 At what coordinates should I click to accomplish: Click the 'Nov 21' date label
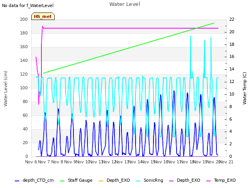226,162
